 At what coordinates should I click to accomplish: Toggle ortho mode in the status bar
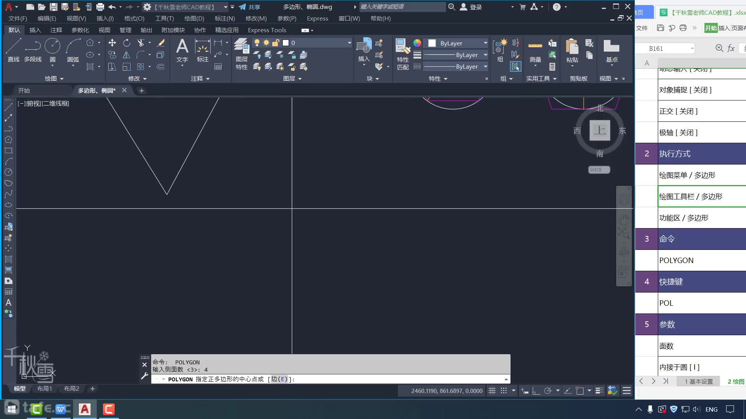click(x=536, y=391)
